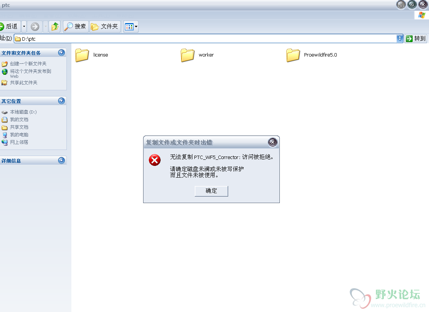Restore down the ptc explorer window
Viewport: 429px width, 312px height.
click(x=412, y=5)
